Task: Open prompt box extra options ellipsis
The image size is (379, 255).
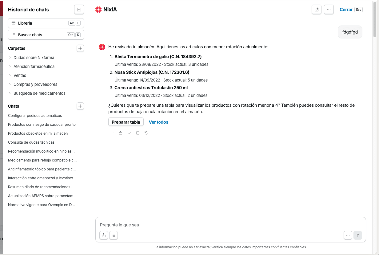Action: (348, 235)
